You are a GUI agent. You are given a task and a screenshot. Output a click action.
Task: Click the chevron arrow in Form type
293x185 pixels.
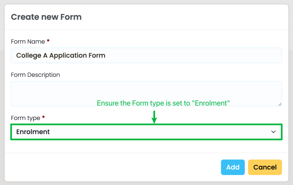coord(274,132)
